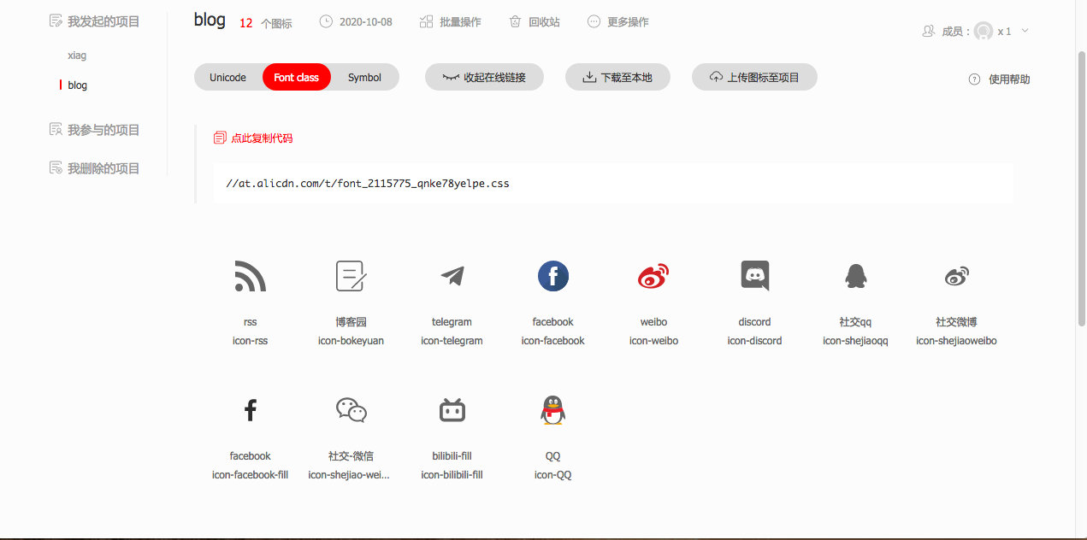The width and height of the screenshot is (1087, 540).
Task: Click the 使用帮助 question mark icon
Action: (974, 79)
